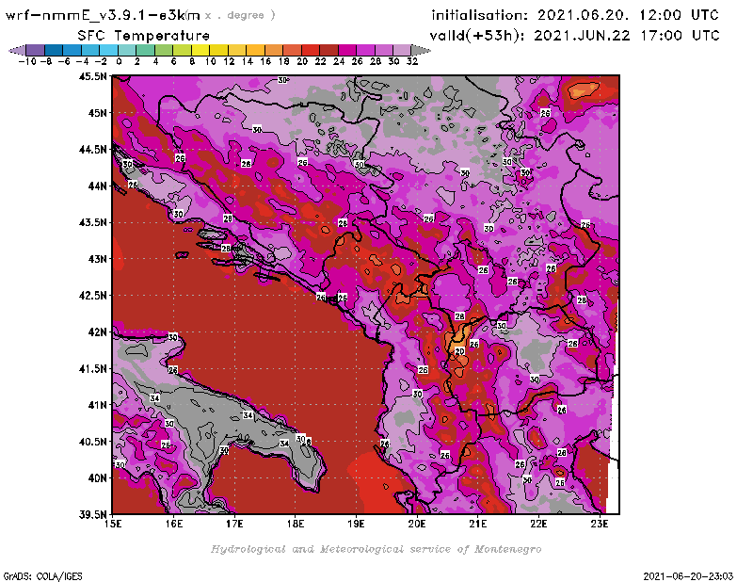The image size is (753, 582).
Task: Pick the green swatch between 4 and 6
Action: point(164,50)
